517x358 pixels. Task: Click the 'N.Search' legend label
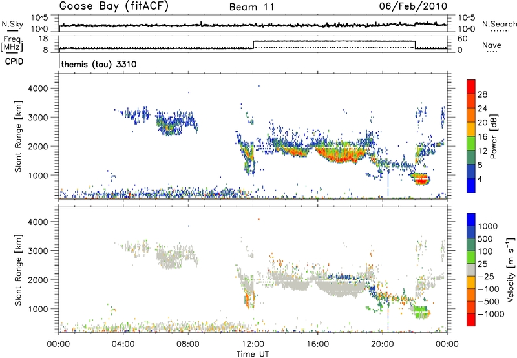pyautogui.click(x=499, y=24)
